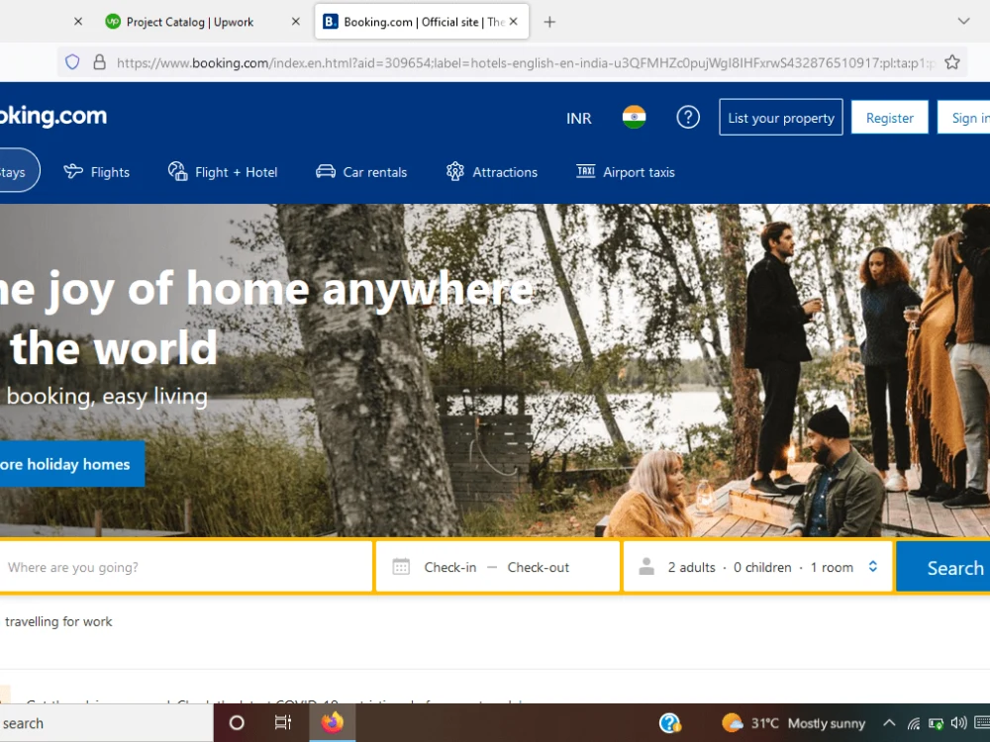Select the Stays navigation pill
990x742 pixels.
19,171
